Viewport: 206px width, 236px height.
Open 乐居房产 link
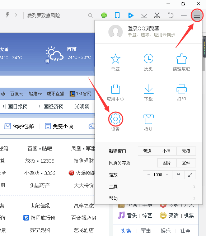(40, 185)
